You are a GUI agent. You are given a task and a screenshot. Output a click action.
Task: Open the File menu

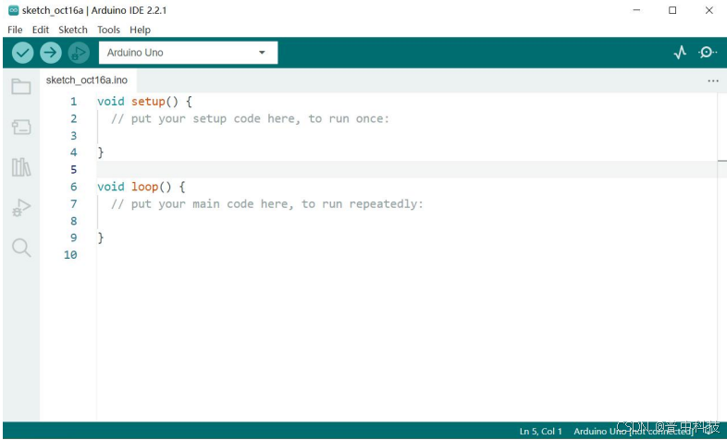pos(15,30)
